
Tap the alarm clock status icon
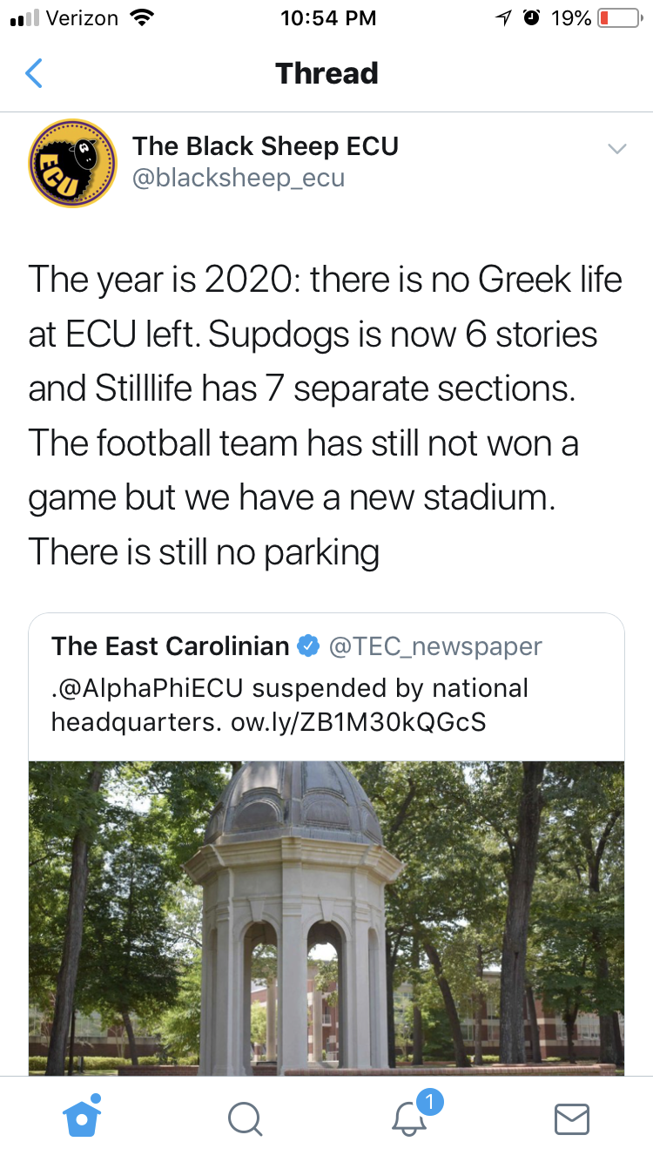coord(530,17)
